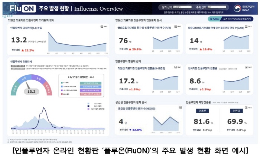Open detail icon on the K-RISS 검출률 card
The image size is (260, 158).
click(178, 67)
